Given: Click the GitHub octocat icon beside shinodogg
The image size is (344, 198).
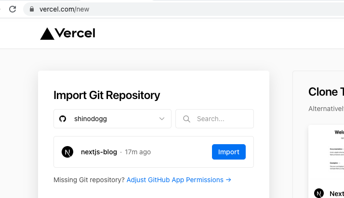Looking at the screenshot, I should [63, 119].
